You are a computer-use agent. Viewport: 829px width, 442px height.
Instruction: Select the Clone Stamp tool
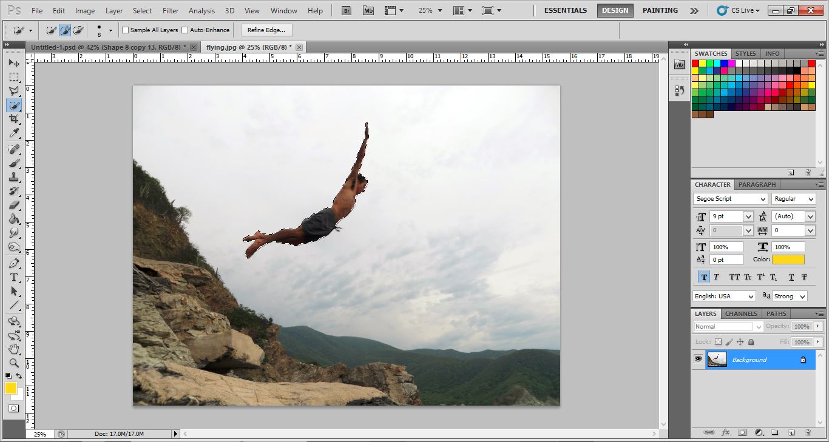13,177
